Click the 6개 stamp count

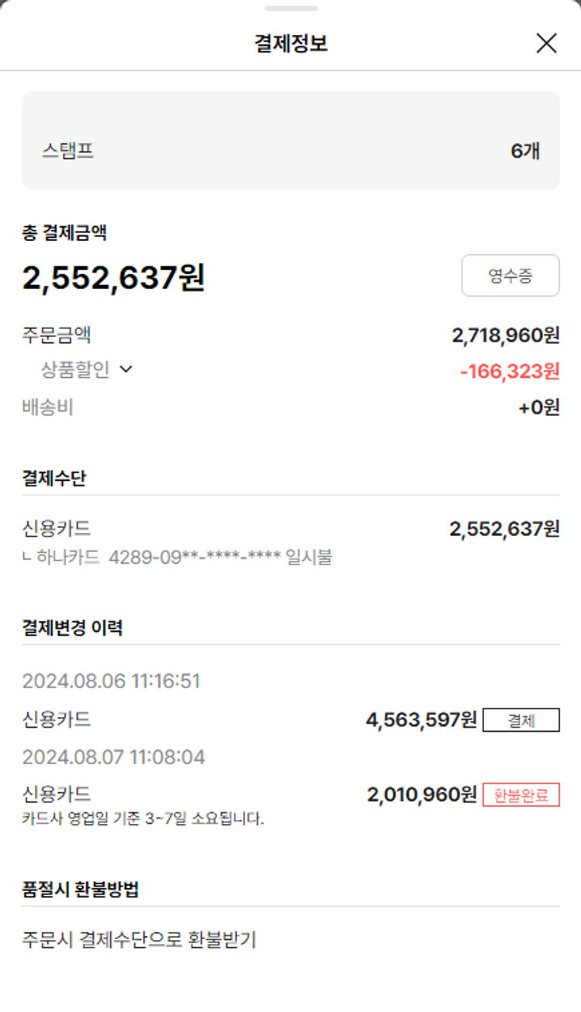525,151
